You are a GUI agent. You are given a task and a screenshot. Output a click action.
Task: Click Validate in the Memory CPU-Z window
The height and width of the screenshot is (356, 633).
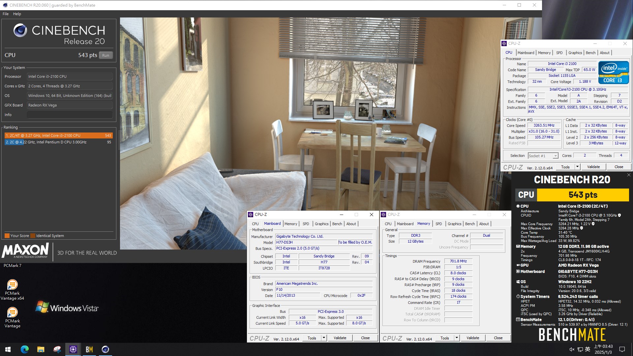[473, 338]
